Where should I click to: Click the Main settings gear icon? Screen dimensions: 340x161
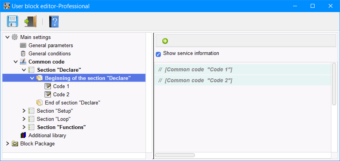pos(15,37)
